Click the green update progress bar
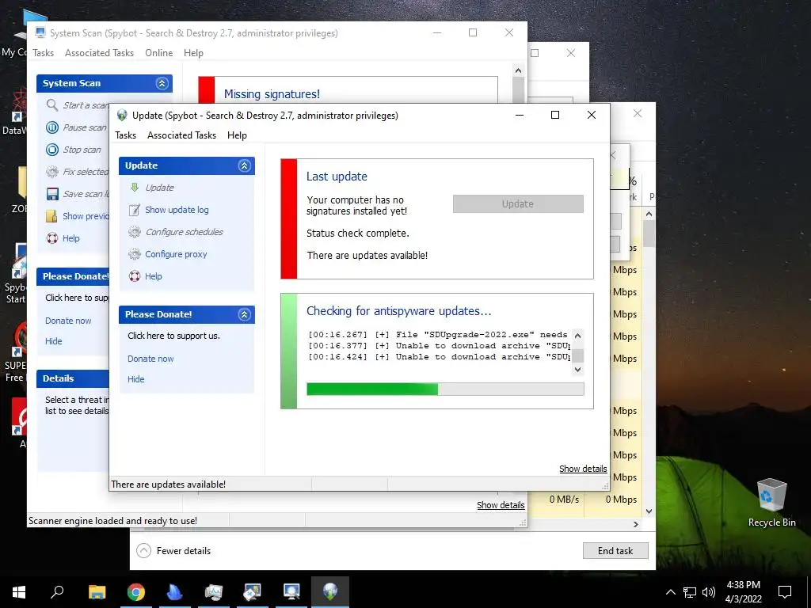811x608 pixels. click(445, 389)
